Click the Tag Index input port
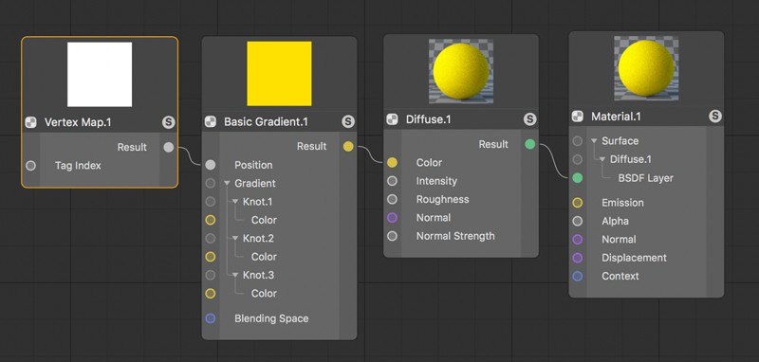Screen dimensions: 759x362 coord(31,166)
